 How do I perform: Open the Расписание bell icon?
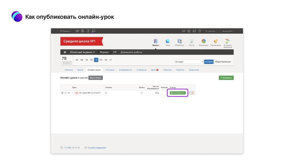point(216,42)
